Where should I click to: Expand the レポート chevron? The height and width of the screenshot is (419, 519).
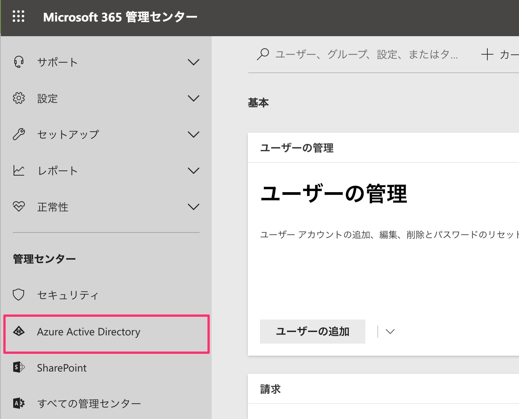click(x=193, y=171)
